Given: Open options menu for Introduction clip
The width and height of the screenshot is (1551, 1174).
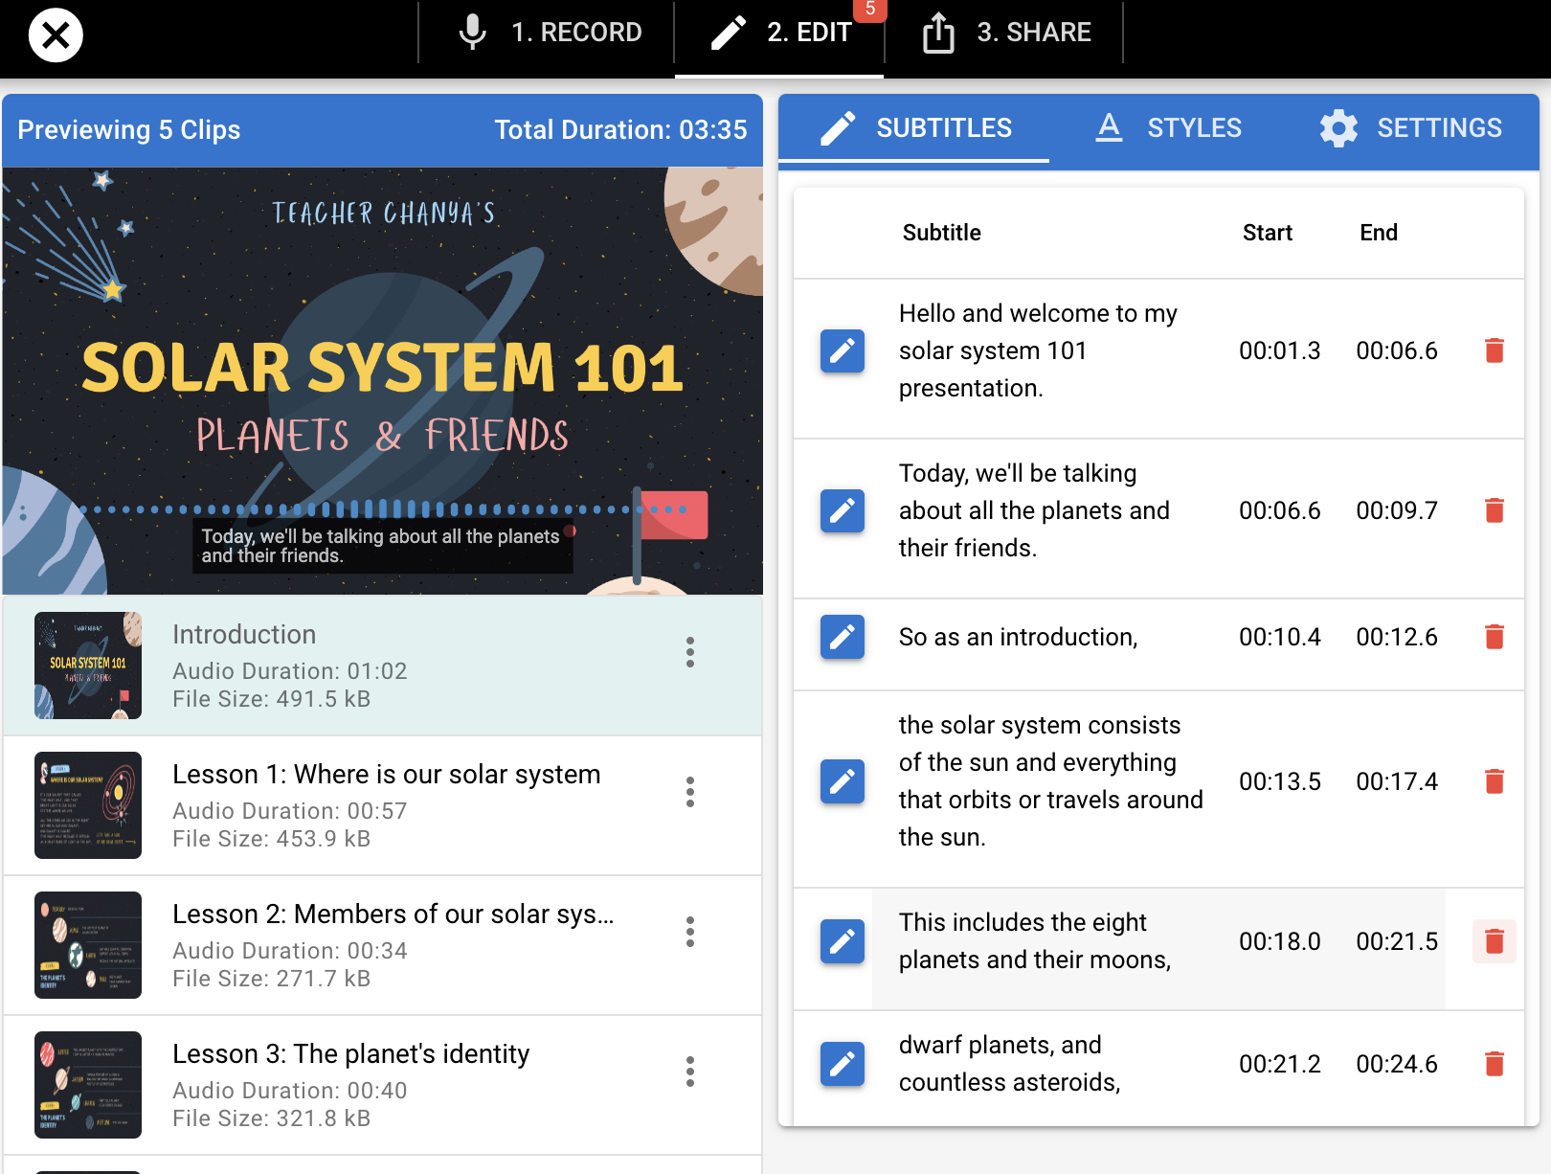Looking at the screenshot, I should pyautogui.click(x=689, y=652).
